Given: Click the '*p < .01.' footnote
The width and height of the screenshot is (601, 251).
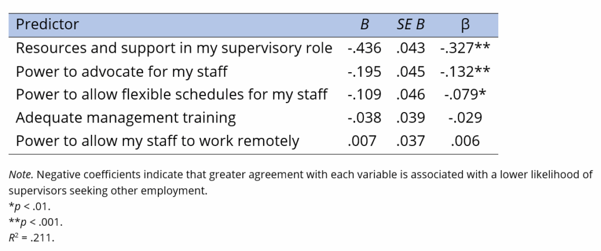Looking at the screenshot, I should 29,206.
